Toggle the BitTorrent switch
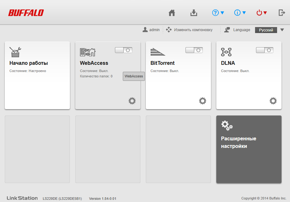The width and height of the screenshot is (290, 202). [194, 50]
